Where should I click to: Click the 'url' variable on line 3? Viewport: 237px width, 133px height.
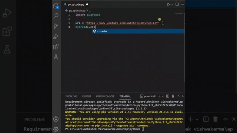point(78,23)
